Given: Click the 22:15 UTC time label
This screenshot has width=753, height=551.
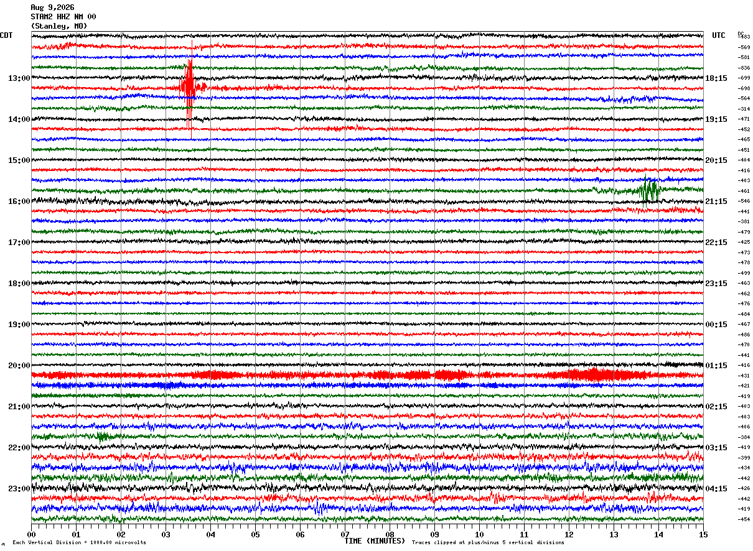Looking at the screenshot, I should (x=716, y=243).
